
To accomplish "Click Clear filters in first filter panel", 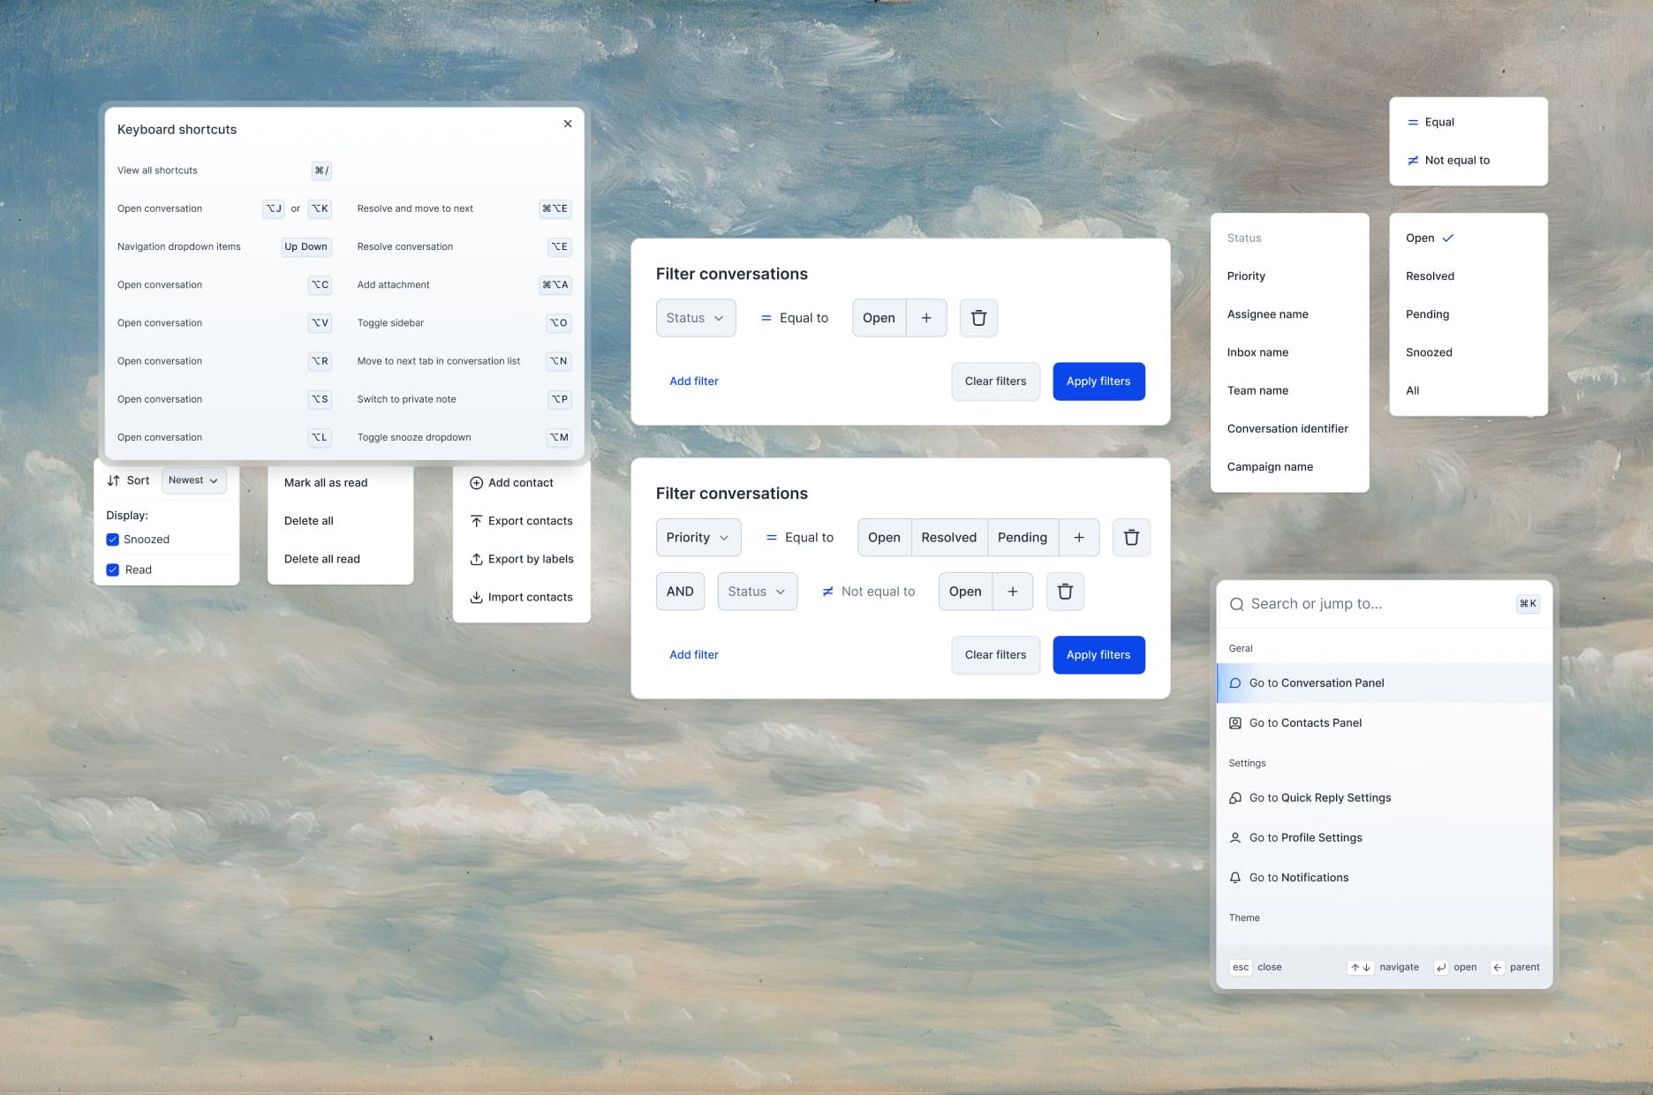I will 996,381.
